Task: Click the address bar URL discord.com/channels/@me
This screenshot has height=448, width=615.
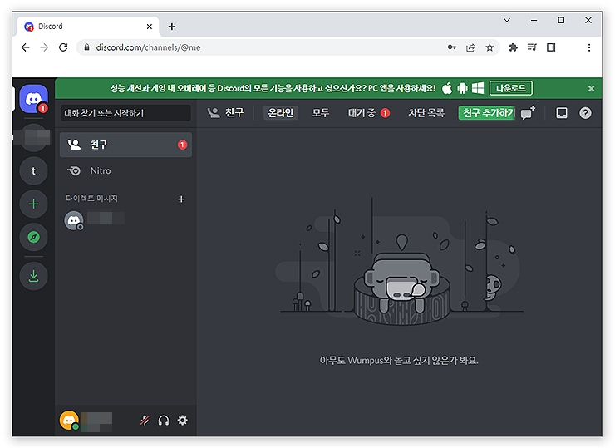Action: (148, 47)
